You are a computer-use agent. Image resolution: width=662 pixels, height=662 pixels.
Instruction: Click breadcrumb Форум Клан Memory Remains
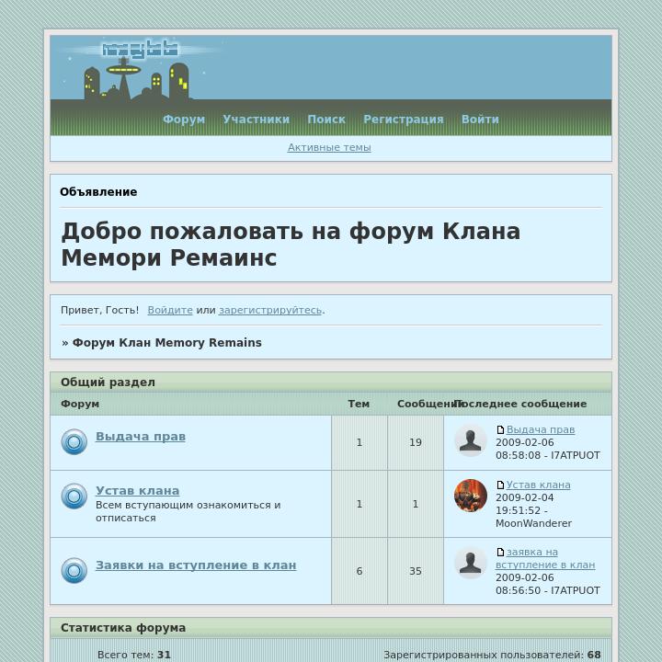click(x=166, y=342)
